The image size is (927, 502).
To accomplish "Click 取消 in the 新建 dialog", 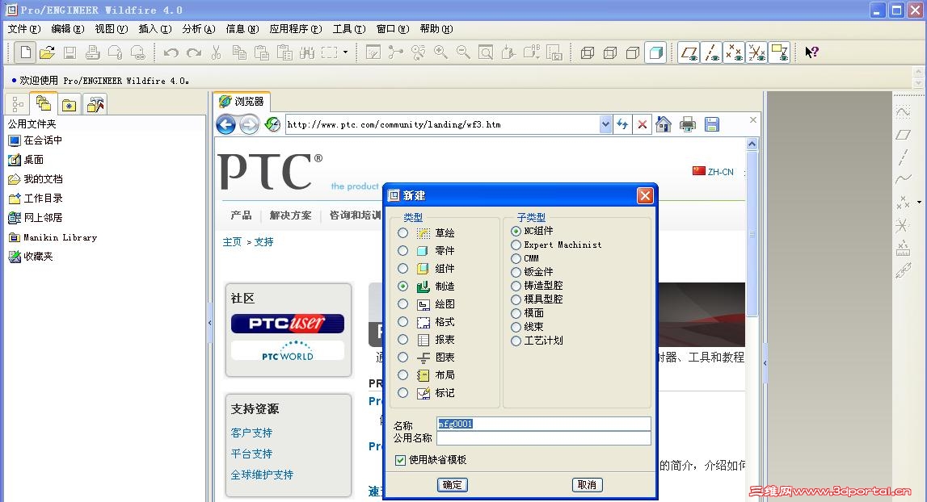I will 587,485.
